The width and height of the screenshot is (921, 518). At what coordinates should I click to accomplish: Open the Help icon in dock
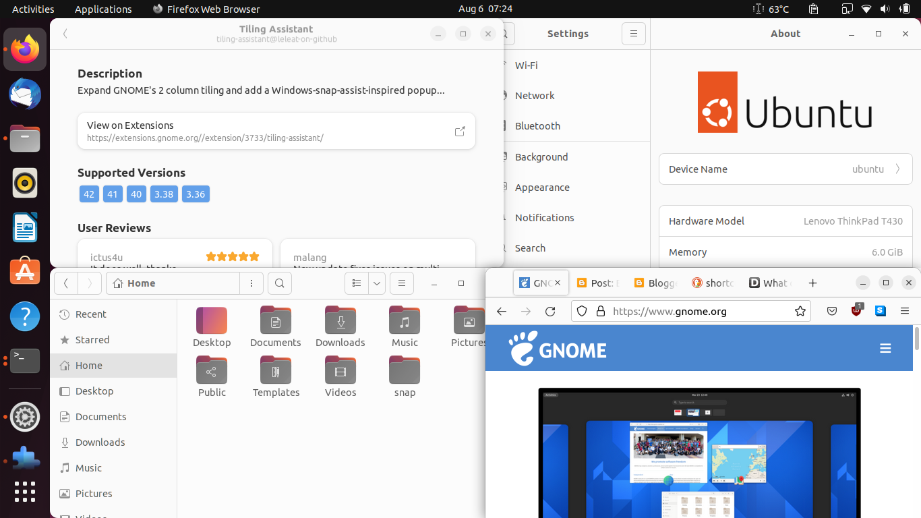(25, 316)
